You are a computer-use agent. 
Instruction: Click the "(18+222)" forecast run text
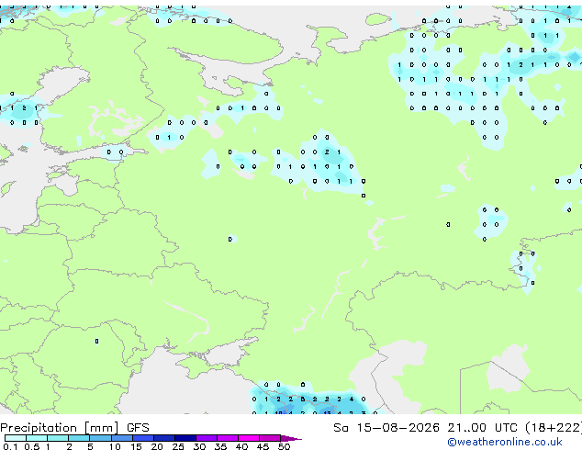click(x=553, y=428)
